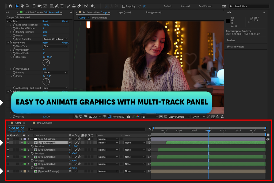Image resolution: width=274 pixels, height=183 pixels.
Task: Select the Eraser tool
Action: coord(79,6)
